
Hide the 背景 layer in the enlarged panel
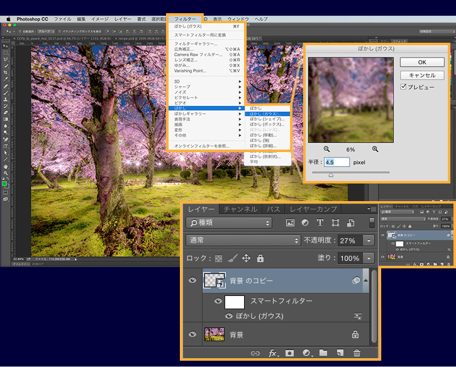[192, 334]
